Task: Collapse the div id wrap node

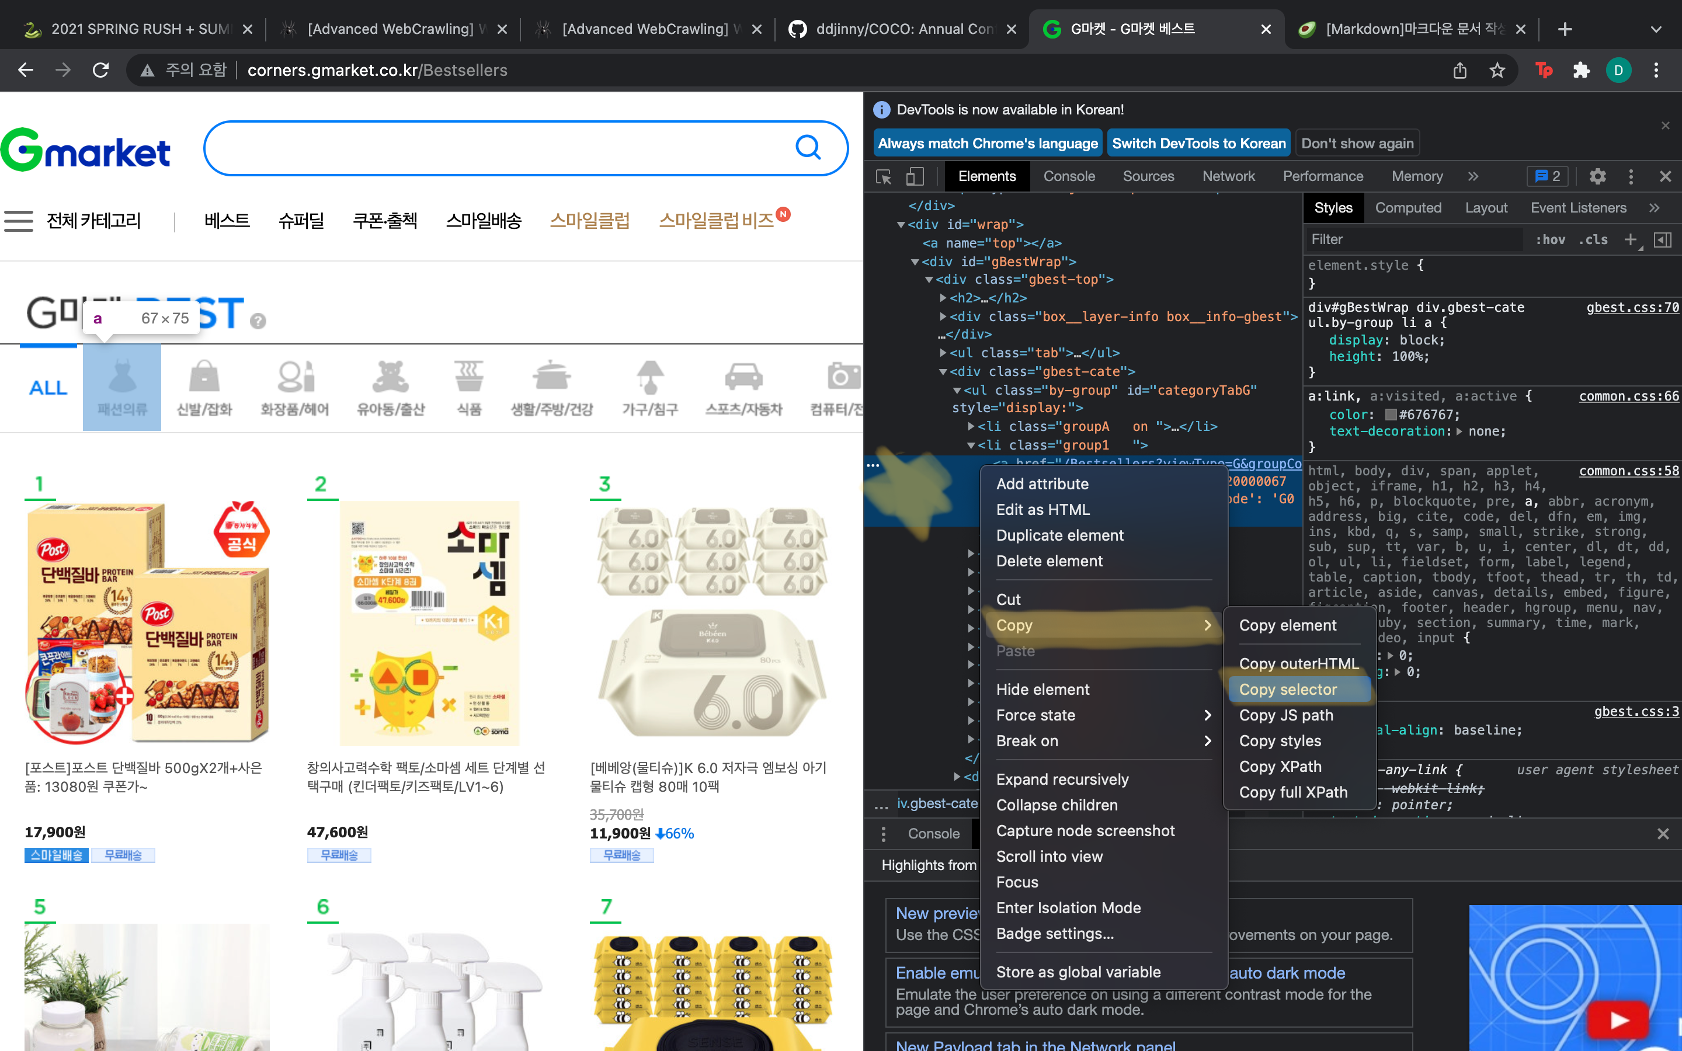Action: pos(902,225)
